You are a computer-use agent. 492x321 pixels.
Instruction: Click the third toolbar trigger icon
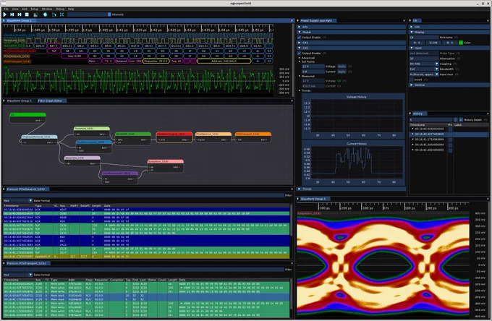(20, 14)
